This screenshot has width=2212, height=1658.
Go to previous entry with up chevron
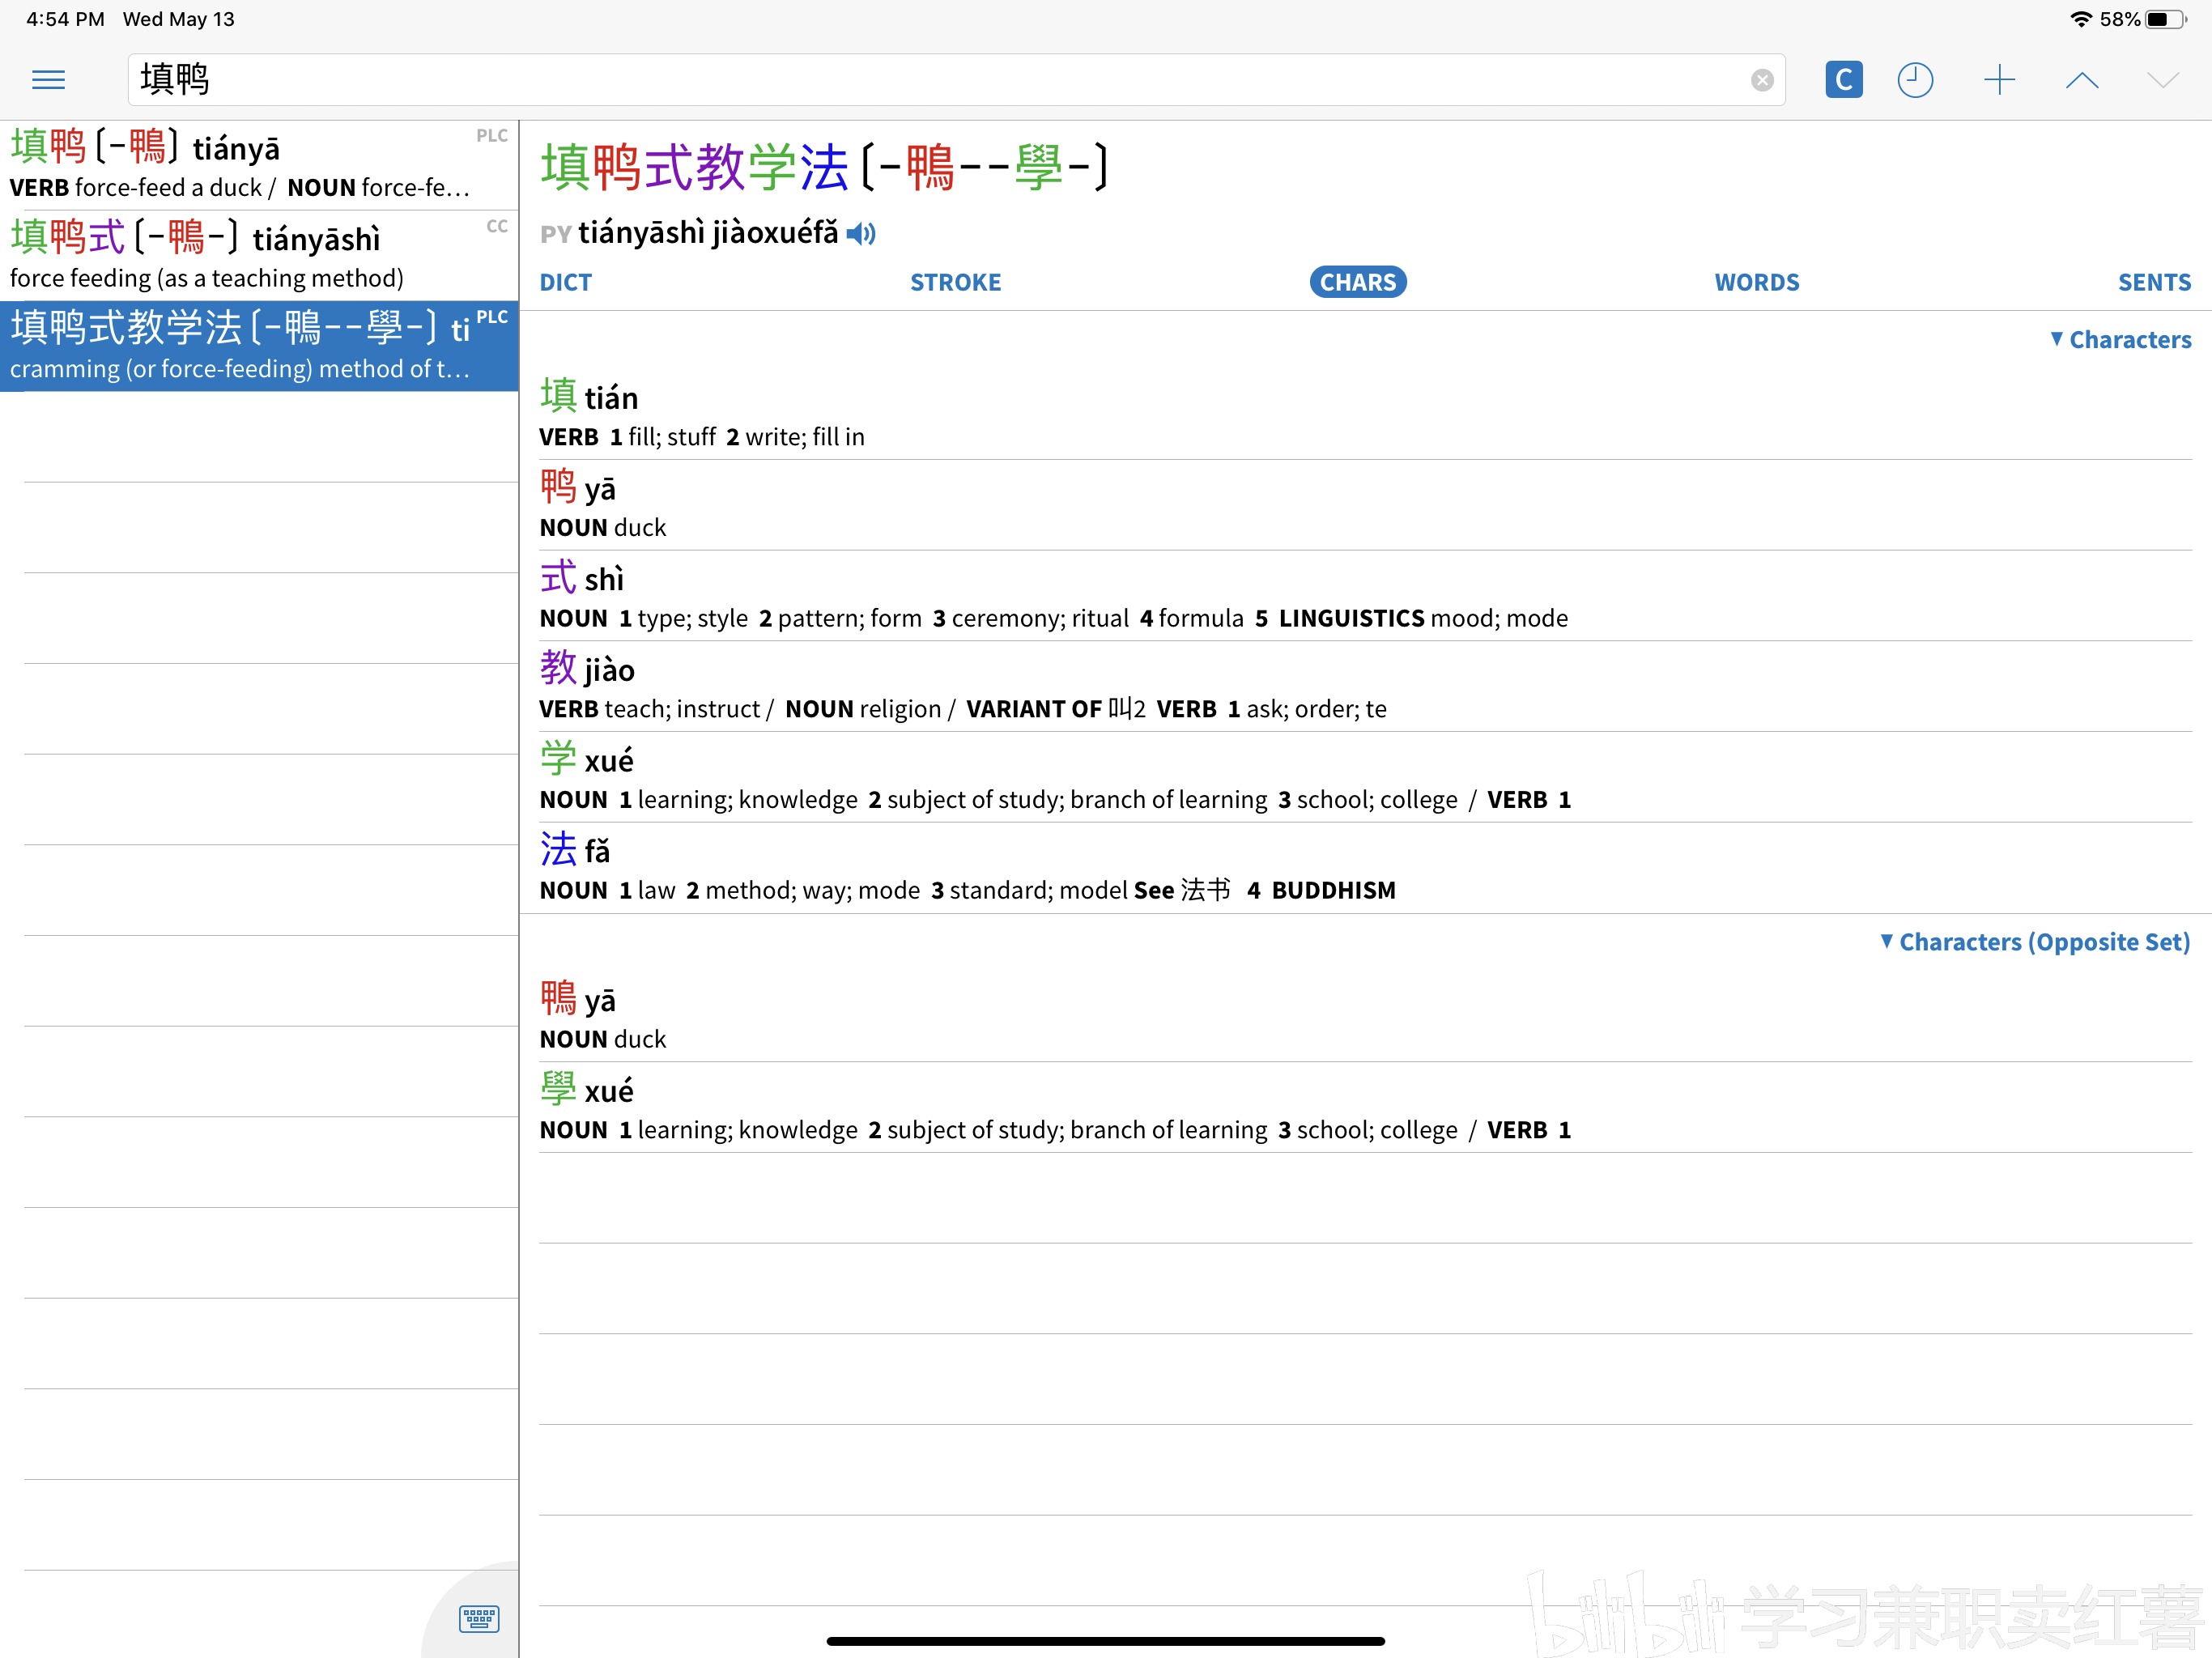pos(2082,80)
